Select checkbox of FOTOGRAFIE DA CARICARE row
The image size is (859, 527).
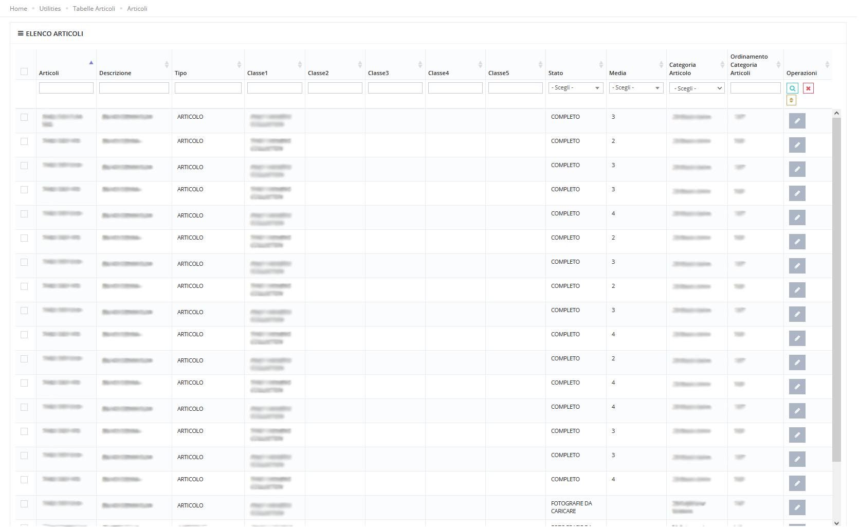[24, 504]
